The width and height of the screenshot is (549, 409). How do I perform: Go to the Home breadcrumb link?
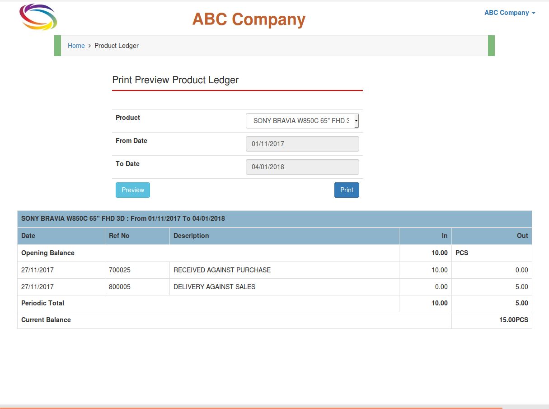76,46
